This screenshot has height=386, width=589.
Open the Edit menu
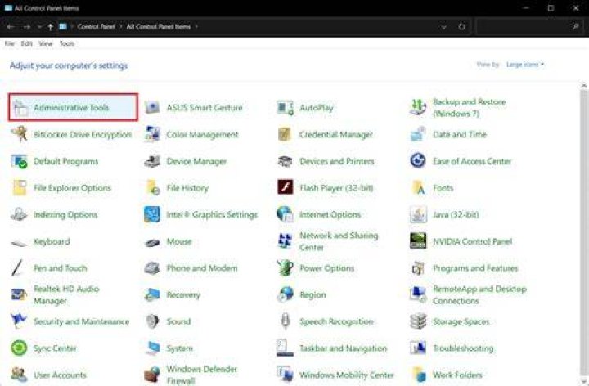coord(27,43)
